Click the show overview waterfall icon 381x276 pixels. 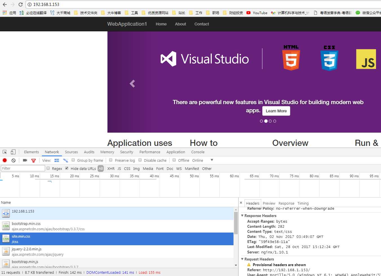[65, 160]
